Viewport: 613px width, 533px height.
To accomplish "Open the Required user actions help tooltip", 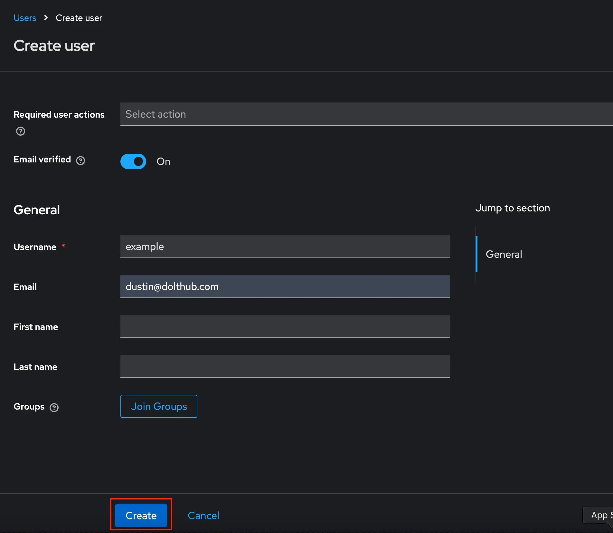I will pos(20,131).
